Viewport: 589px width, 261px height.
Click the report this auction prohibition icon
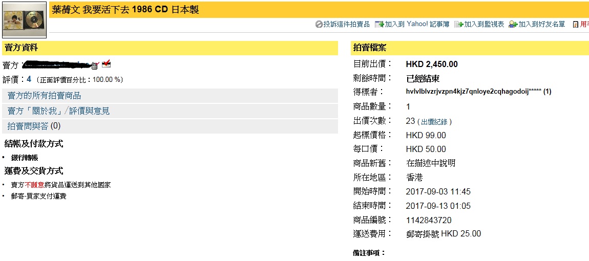tap(319, 25)
